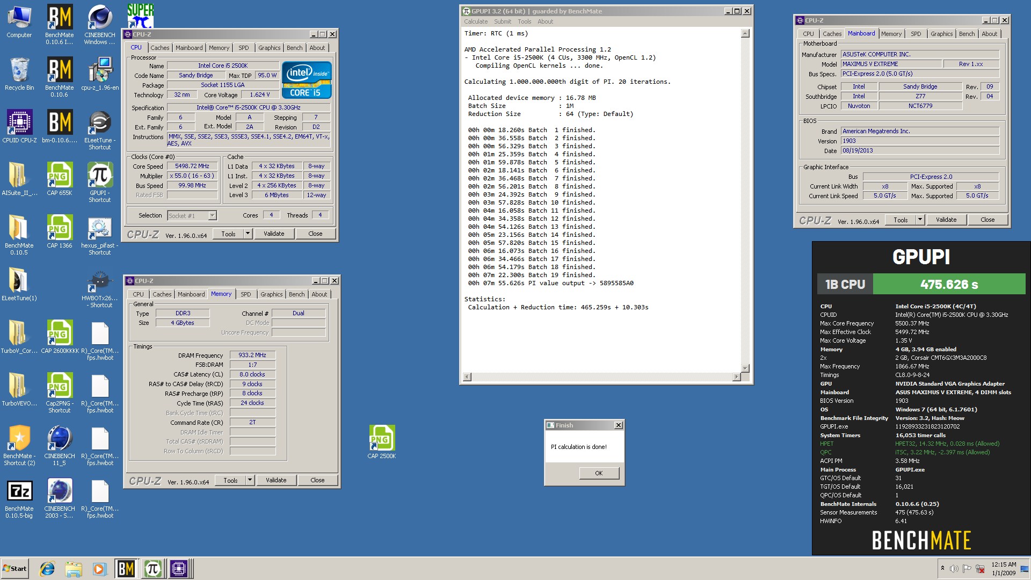The width and height of the screenshot is (1031, 580).
Task: Open Calculate menu in GPUPI
Action: tap(476, 21)
